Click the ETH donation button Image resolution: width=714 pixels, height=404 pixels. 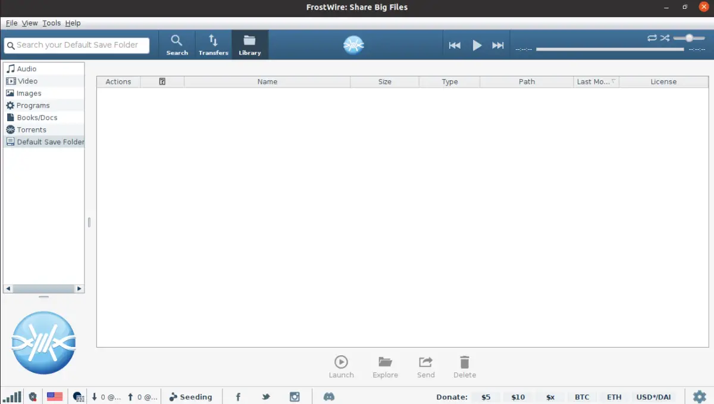pos(614,397)
